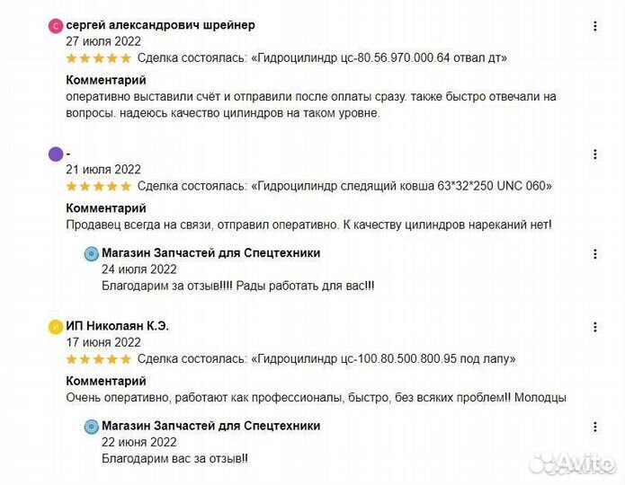Viewport: 625px width, 485px height.
Task: Open deal «Гидроцилиндр следящий ковша 63*32*250 UNC 060»
Action: click(403, 187)
